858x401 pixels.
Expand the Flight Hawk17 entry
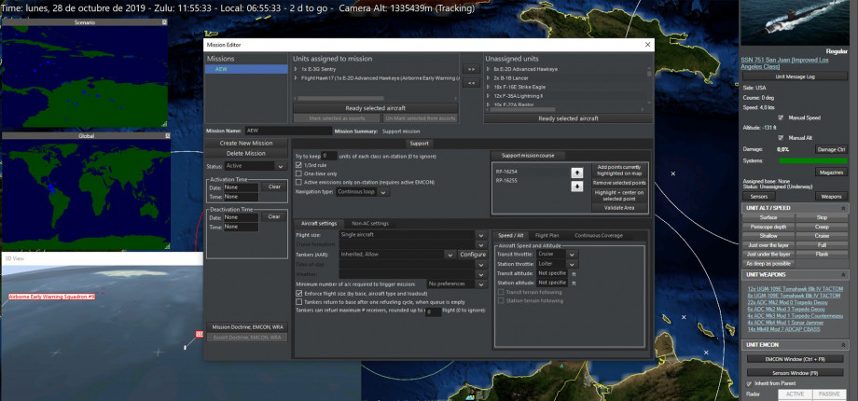click(x=296, y=78)
